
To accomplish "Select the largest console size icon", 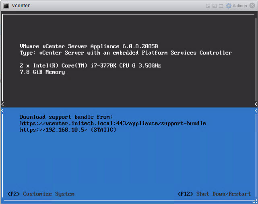I will 221,6.
